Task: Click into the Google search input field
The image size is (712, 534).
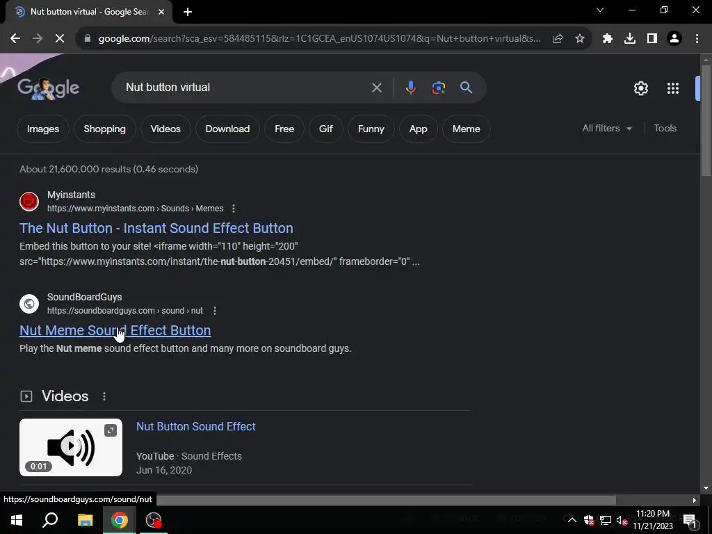Action: tap(245, 87)
